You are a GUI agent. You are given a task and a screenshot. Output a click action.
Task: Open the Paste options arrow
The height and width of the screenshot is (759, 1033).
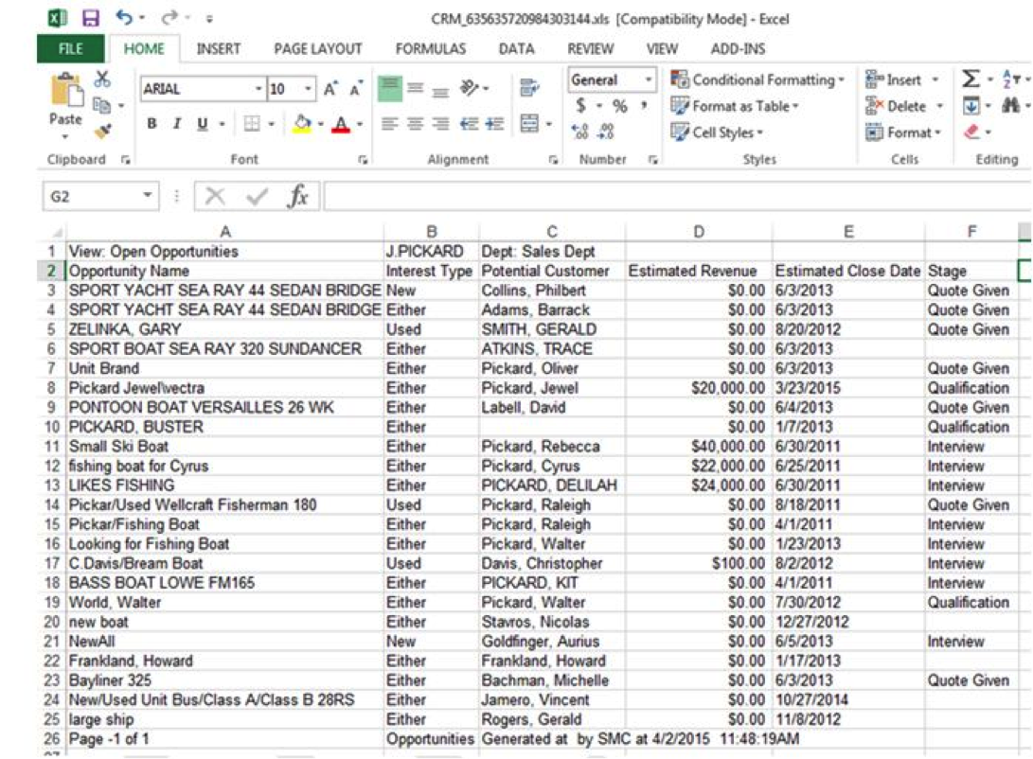[65, 137]
